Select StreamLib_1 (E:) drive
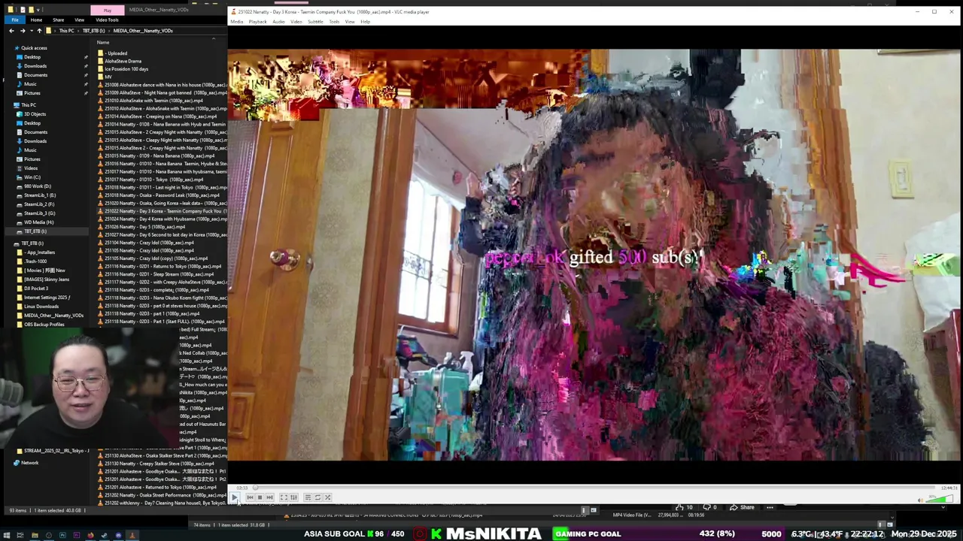This screenshot has height=541, width=963. 39,195
